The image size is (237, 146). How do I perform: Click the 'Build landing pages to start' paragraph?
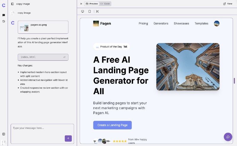tap(120, 108)
